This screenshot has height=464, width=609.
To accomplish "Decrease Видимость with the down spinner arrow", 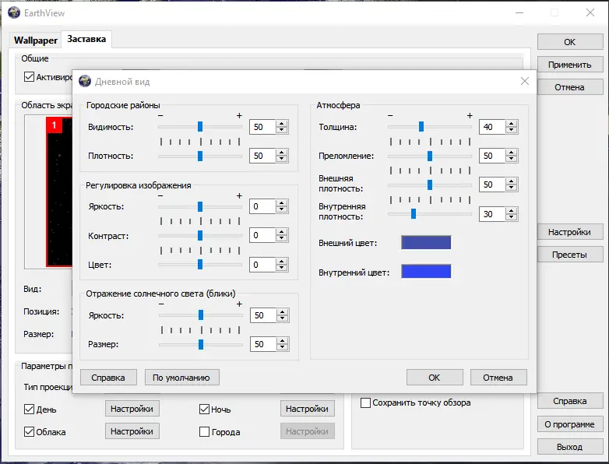I will pyautogui.click(x=282, y=131).
